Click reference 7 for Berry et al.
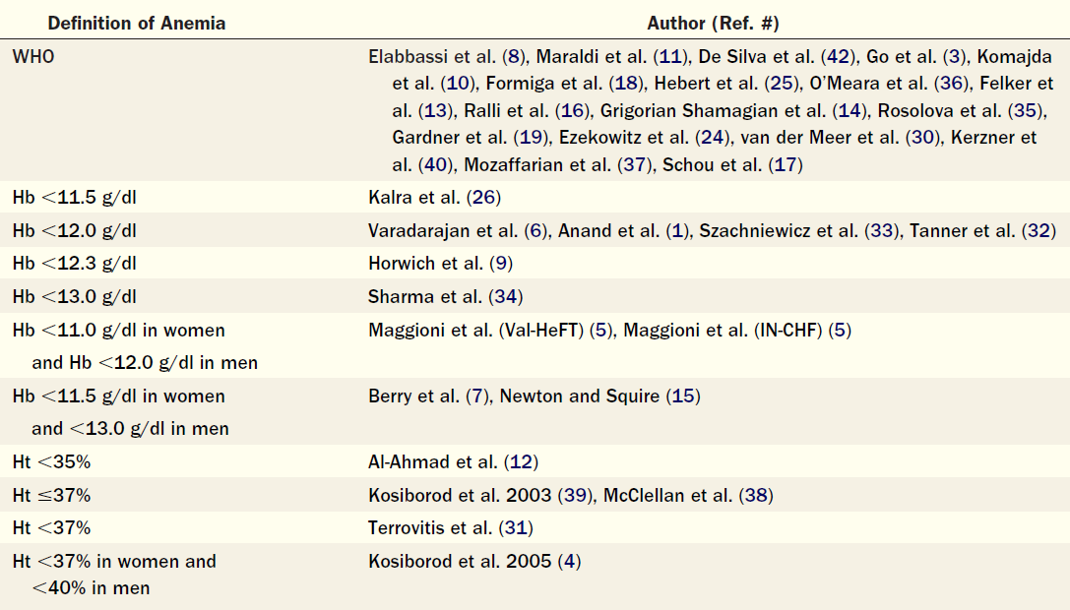The width and height of the screenshot is (1070, 610). pos(477,396)
